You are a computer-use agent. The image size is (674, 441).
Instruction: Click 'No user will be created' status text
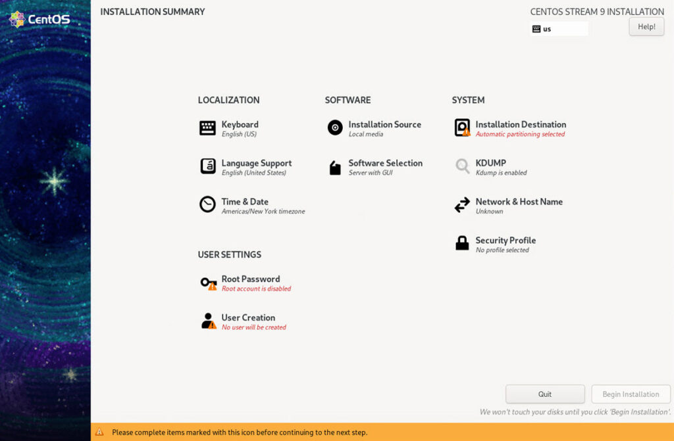pos(253,327)
